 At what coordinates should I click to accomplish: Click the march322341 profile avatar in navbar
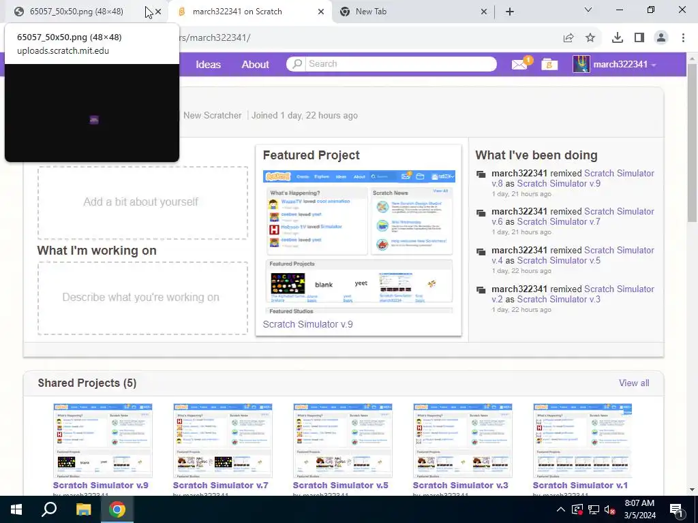pos(581,65)
